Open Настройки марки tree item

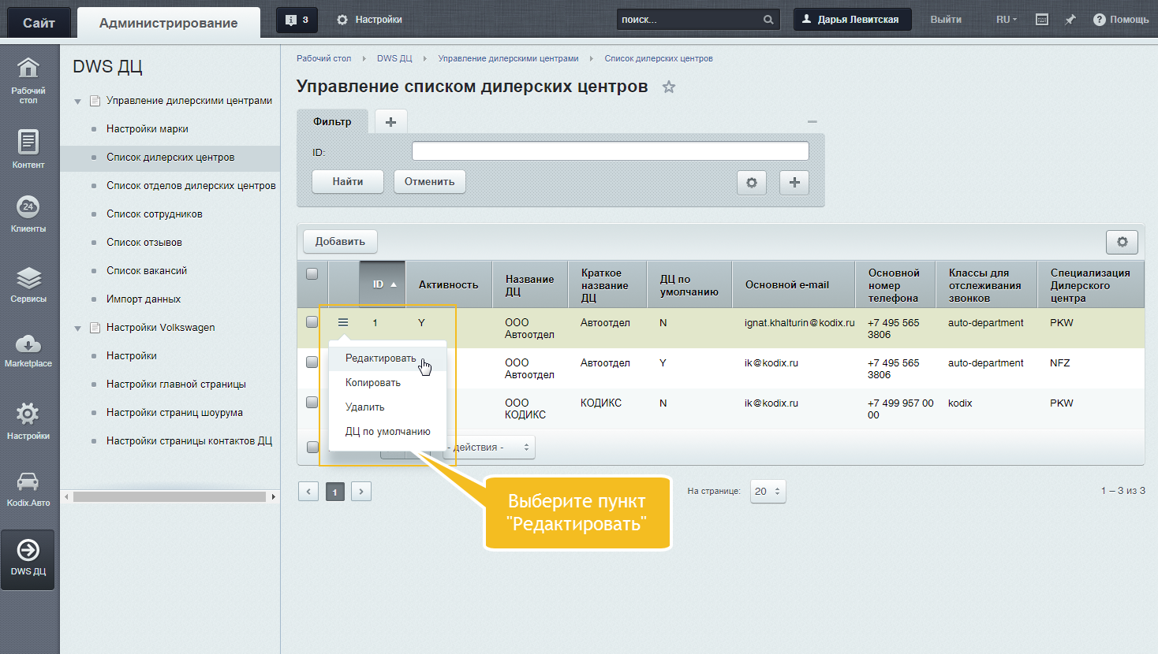tap(148, 129)
